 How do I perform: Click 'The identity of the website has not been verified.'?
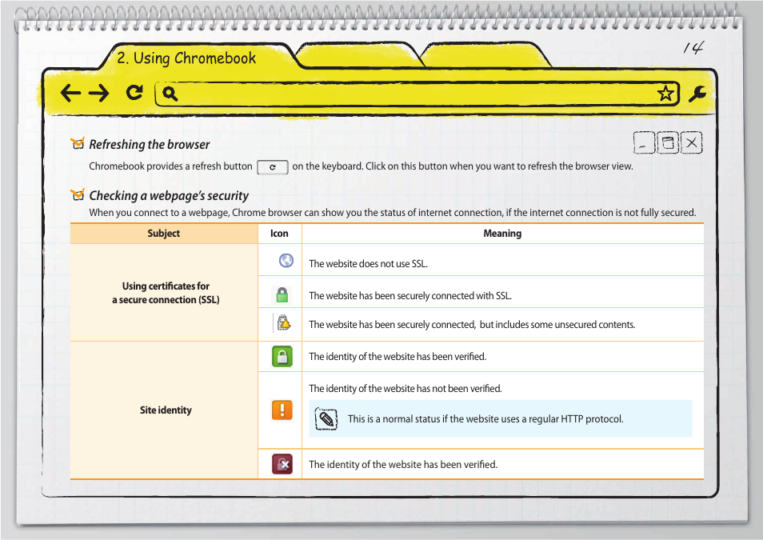pos(405,389)
